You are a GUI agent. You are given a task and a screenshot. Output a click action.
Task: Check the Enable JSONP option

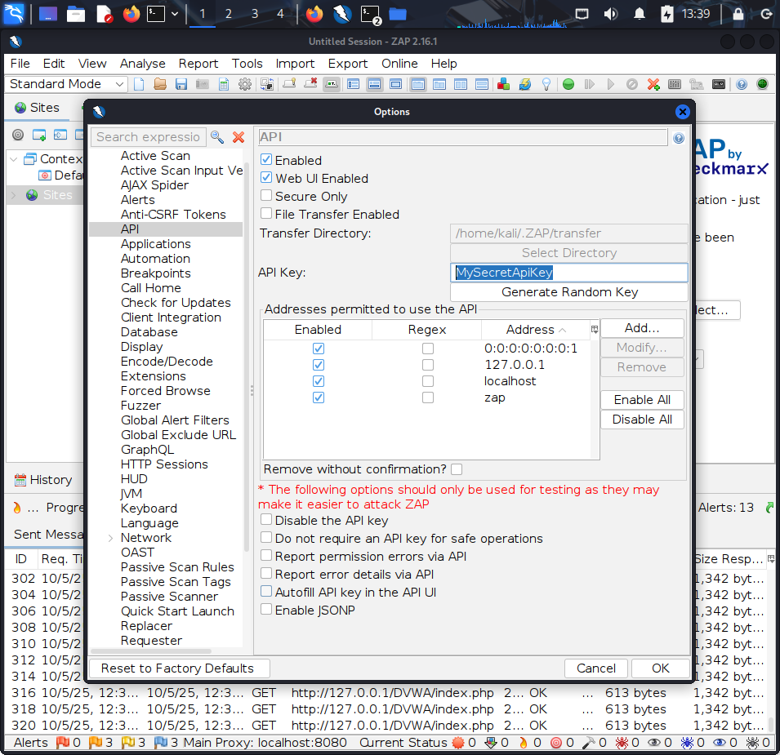266,610
